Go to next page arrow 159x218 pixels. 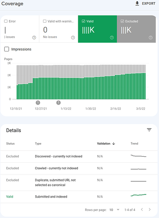[x=149, y=209]
